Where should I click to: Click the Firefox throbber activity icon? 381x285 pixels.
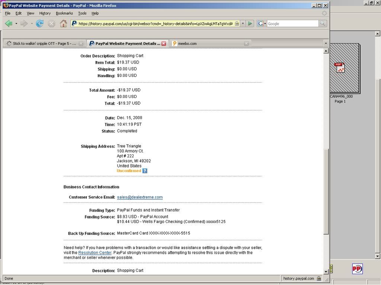tap(324, 13)
